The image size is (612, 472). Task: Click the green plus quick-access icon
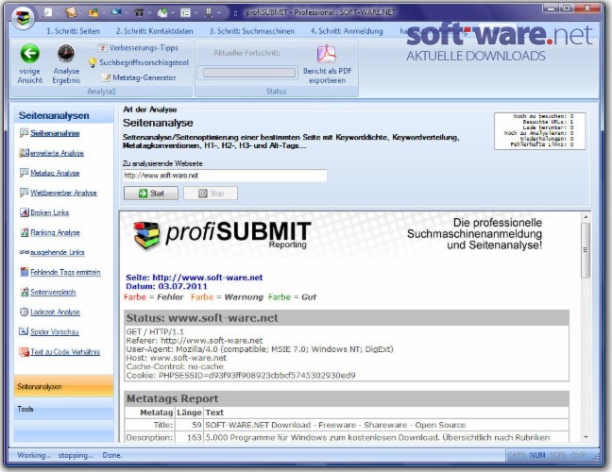pyautogui.click(x=162, y=13)
